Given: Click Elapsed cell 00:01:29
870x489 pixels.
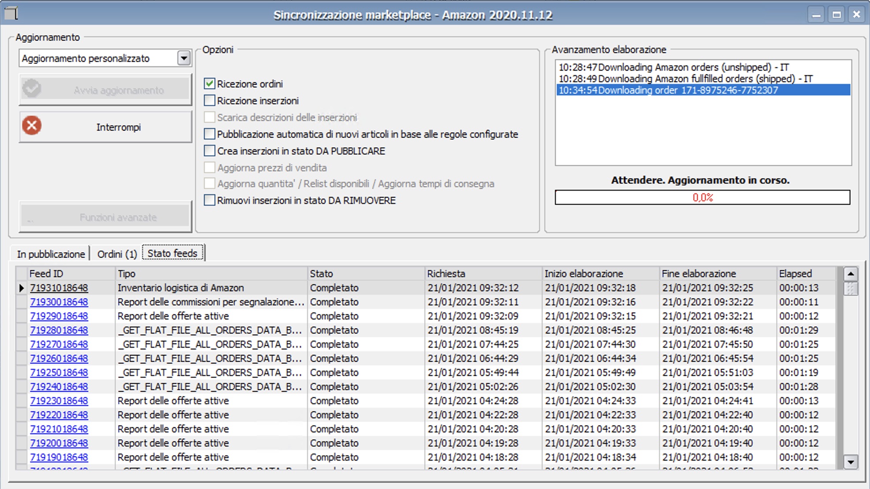Looking at the screenshot, I should [806, 330].
